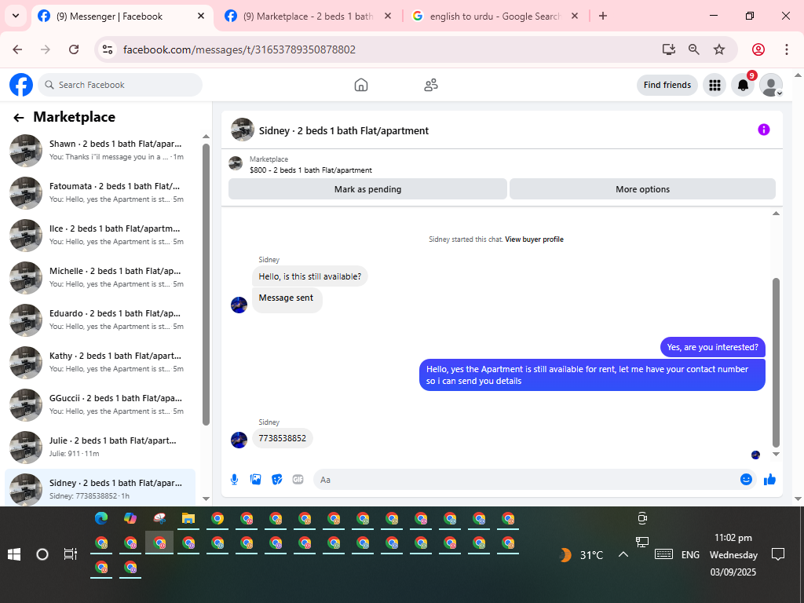Show hidden system tray icons
The height and width of the screenshot is (603, 804).
(x=623, y=554)
